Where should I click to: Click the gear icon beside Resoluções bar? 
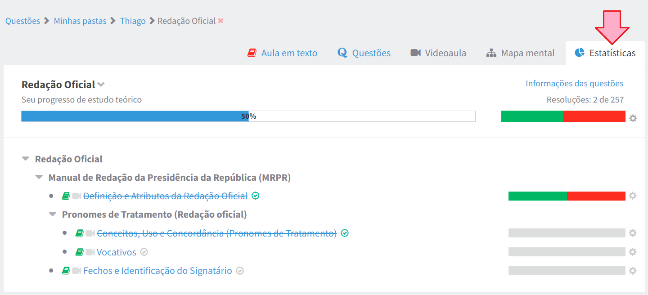coord(633,118)
